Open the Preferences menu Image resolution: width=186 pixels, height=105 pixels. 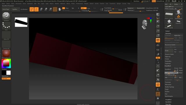pyautogui.click(x=79, y=3)
